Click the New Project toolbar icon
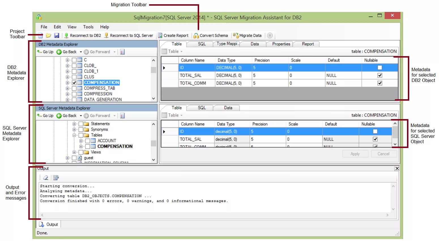This screenshot has width=439, height=241. [x=41, y=35]
